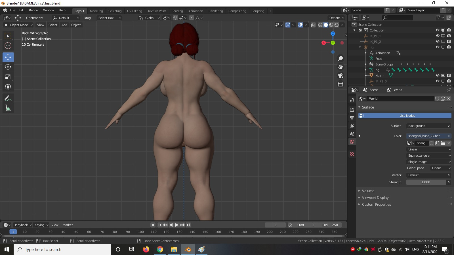Pick the Annotate tool

(x=8, y=98)
